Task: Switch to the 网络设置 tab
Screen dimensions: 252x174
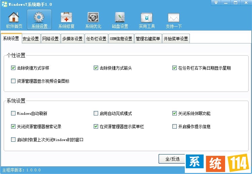Action: coord(50,39)
